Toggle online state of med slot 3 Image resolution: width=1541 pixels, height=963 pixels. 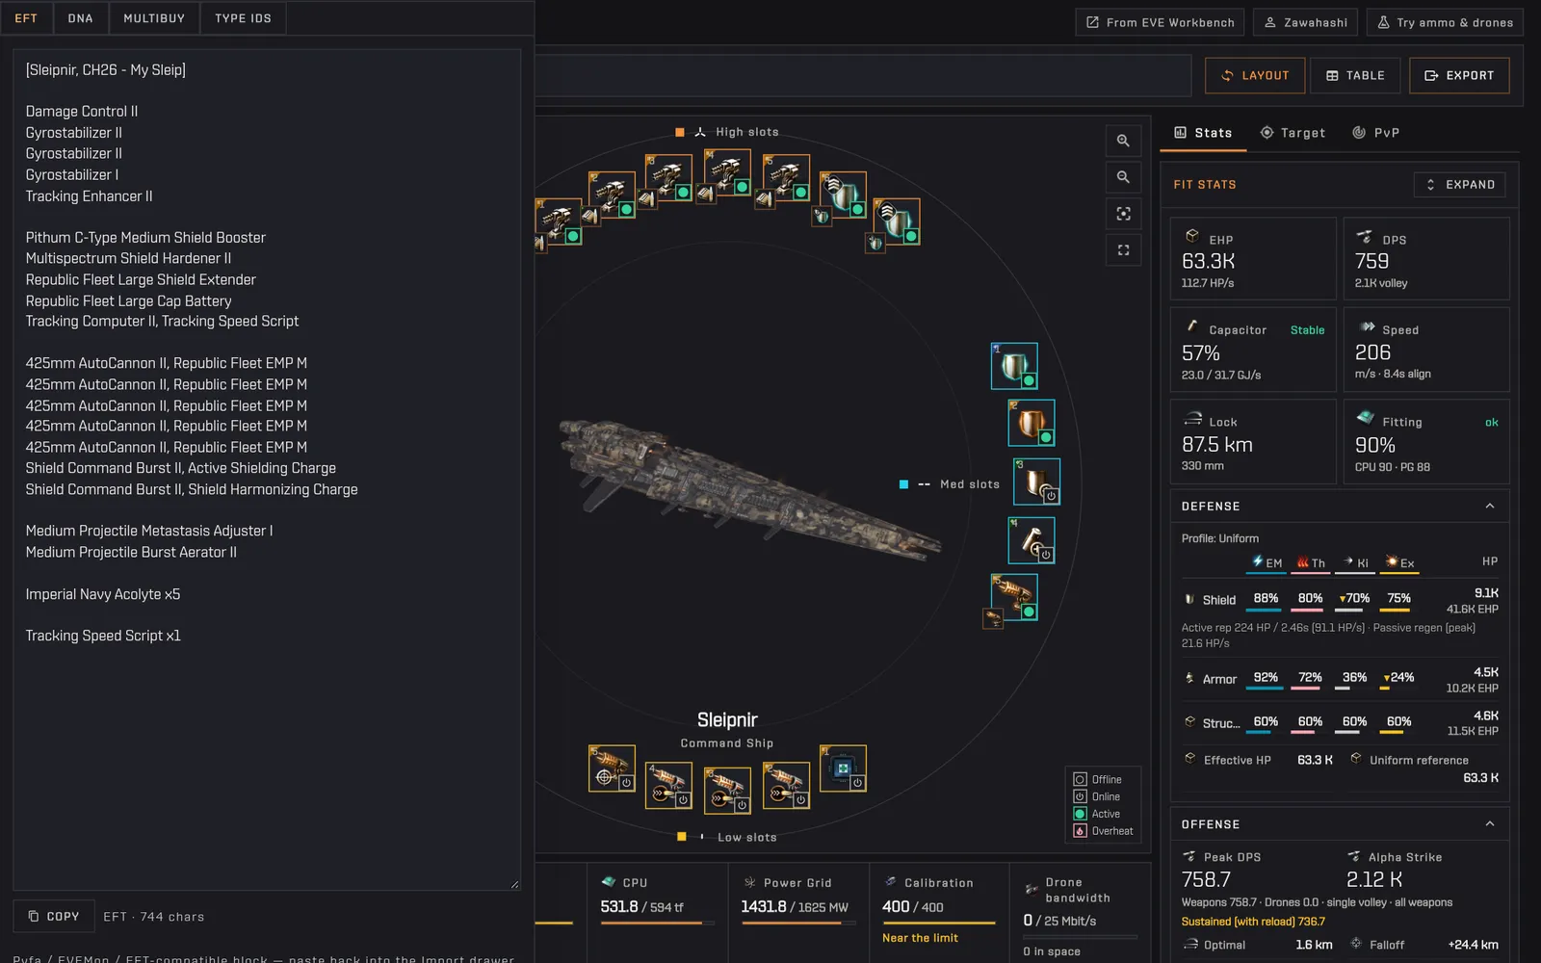[1051, 496]
